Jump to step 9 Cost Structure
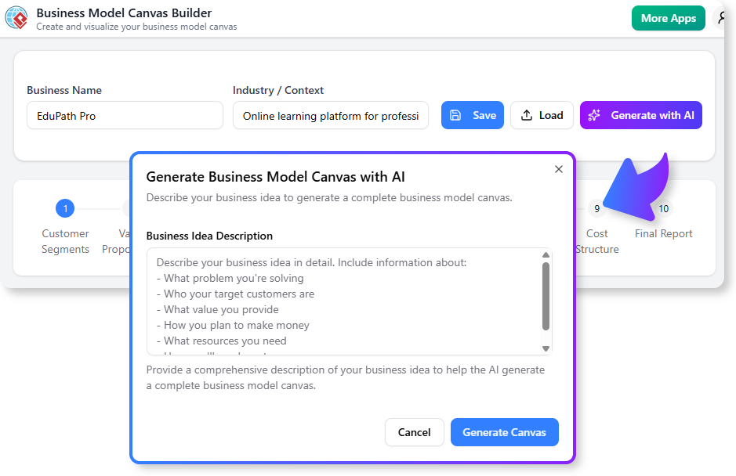This screenshot has width=736, height=476. tap(596, 208)
